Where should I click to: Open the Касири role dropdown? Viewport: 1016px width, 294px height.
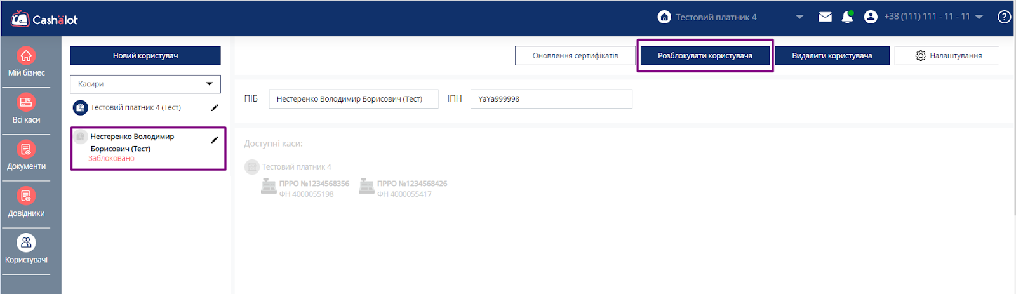(145, 84)
